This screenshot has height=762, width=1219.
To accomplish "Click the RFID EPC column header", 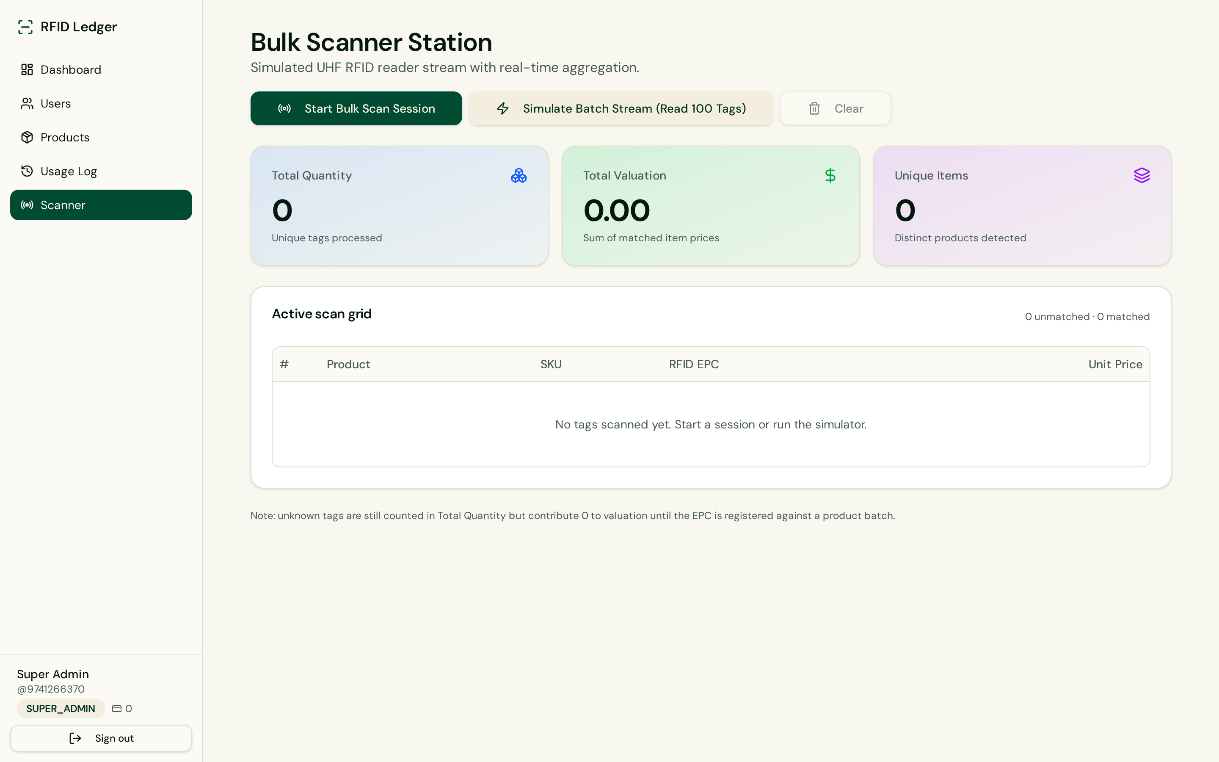I will click(694, 364).
